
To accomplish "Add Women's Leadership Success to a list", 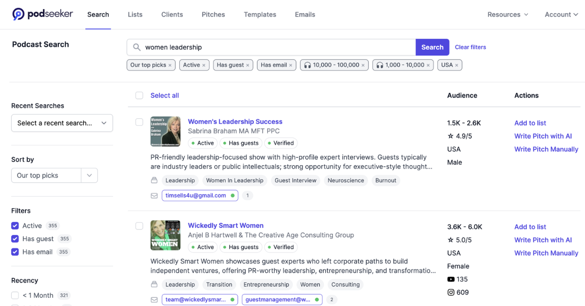I will click(530, 123).
